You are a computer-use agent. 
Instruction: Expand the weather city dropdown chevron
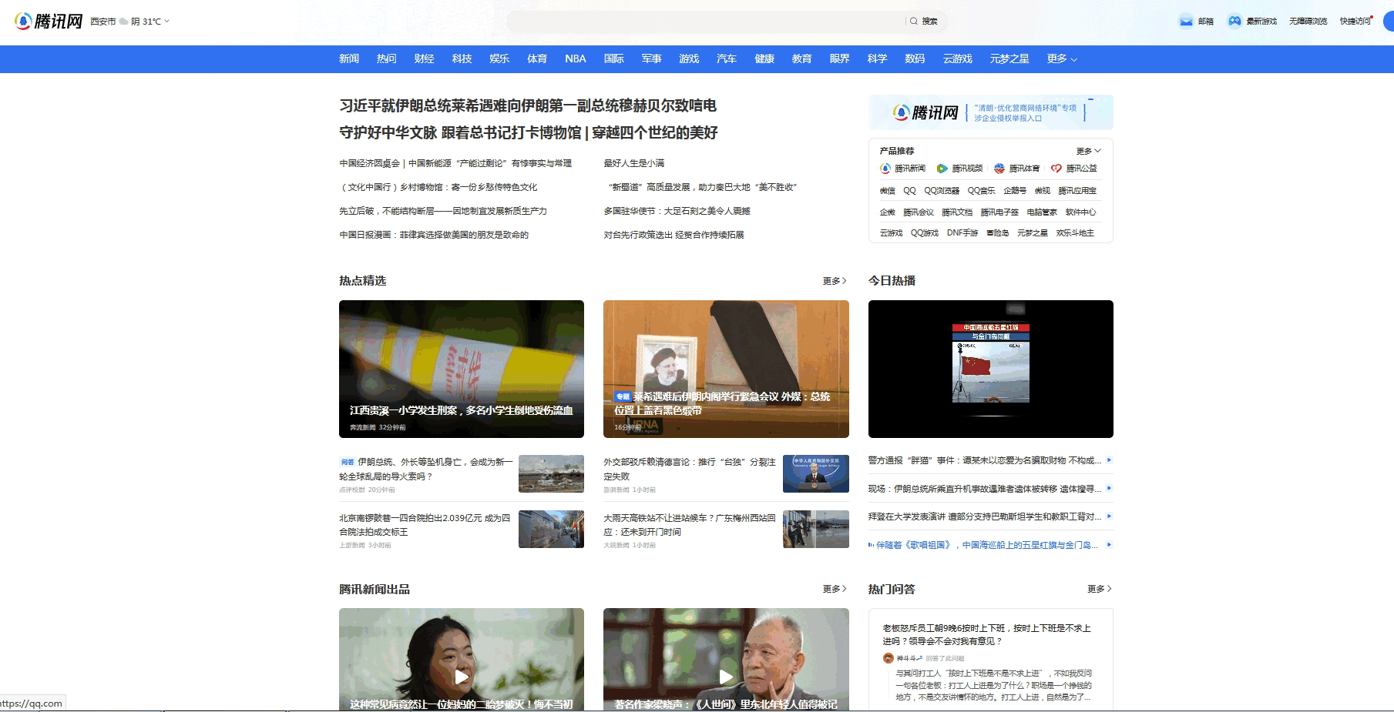166,22
